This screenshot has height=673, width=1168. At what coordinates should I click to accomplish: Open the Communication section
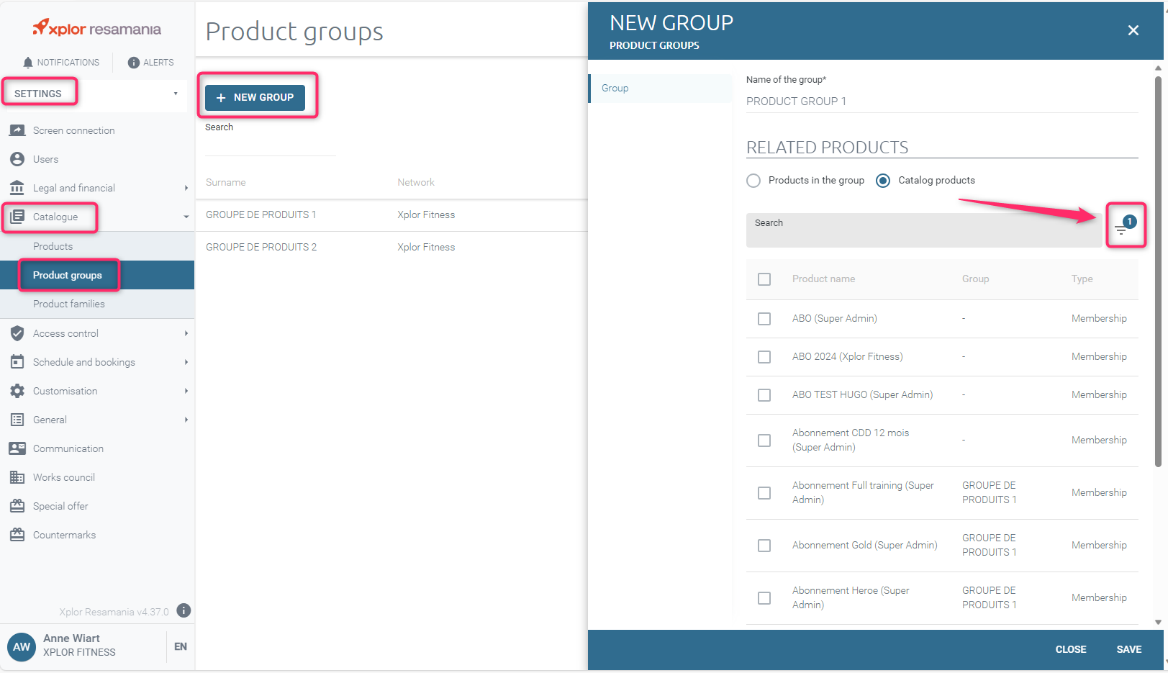tap(68, 448)
